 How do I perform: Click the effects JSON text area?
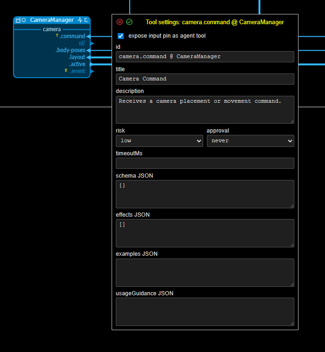point(205,233)
